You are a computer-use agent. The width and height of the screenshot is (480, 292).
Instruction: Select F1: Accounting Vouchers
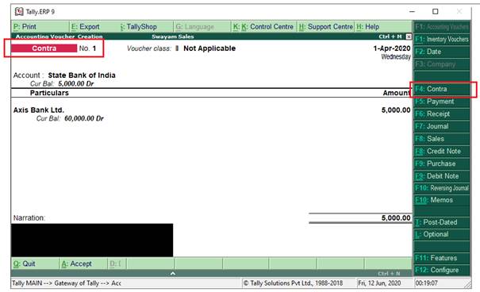[441, 27]
